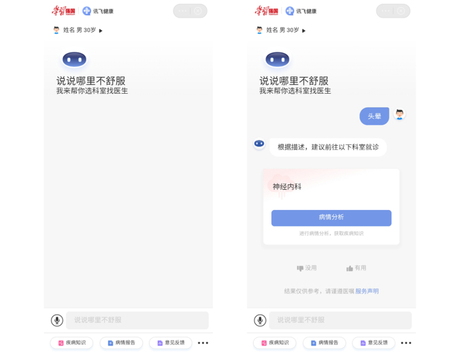Click the 病情分析 button
The height and width of the screenshot is (353, 469).
point(332,218)
